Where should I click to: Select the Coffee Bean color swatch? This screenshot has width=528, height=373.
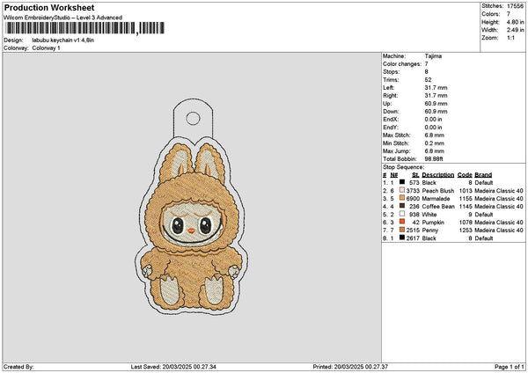402,206
